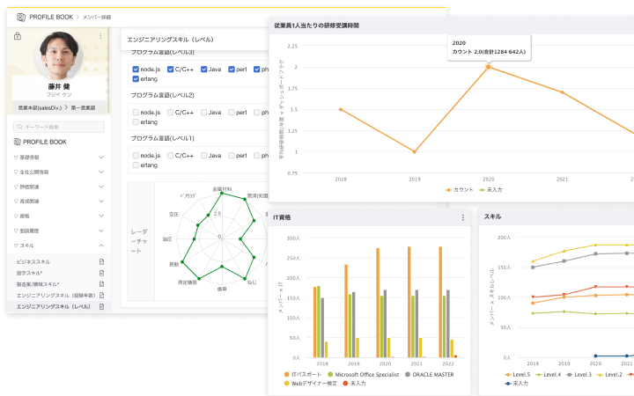Toggle ITパスポート legend in IT資格 chart
The image size is (634, 396).
pyautogui.click(x=302, y=375)
